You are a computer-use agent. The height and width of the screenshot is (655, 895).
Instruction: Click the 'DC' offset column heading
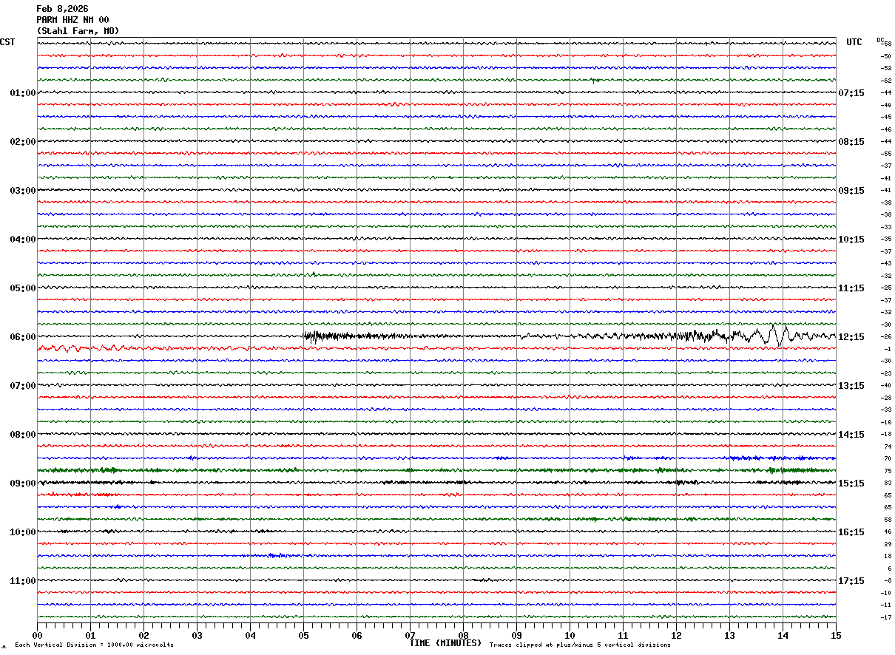880,40
